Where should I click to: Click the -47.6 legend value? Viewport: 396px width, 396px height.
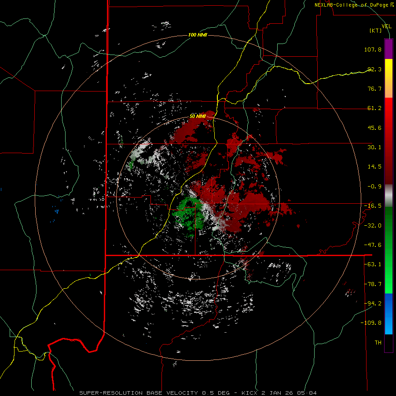pyautogui.click(x=373, y=245)
